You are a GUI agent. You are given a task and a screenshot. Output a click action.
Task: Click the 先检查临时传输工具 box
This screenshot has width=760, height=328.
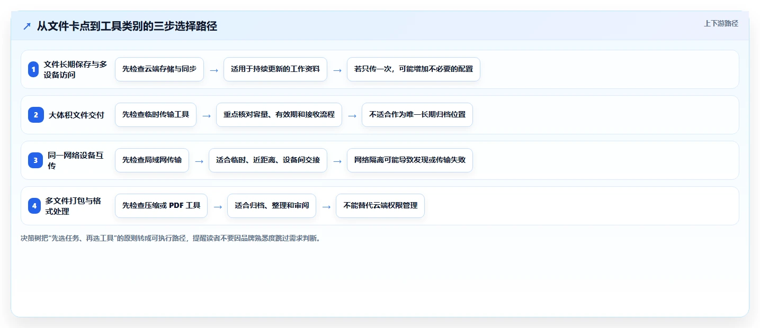156,115
